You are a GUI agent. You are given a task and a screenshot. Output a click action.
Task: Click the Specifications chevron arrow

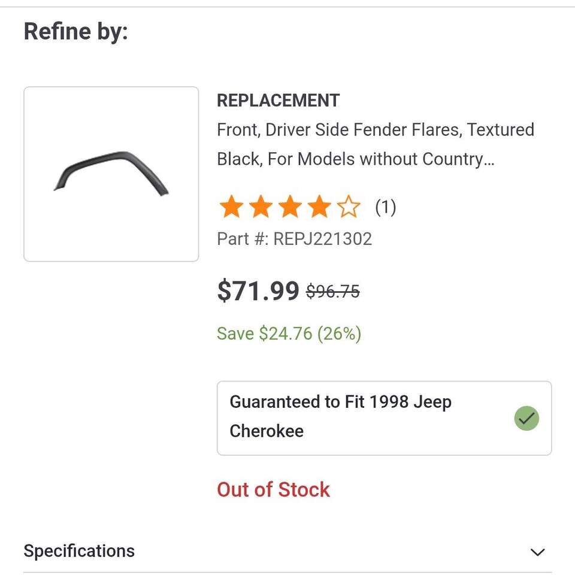537,552
